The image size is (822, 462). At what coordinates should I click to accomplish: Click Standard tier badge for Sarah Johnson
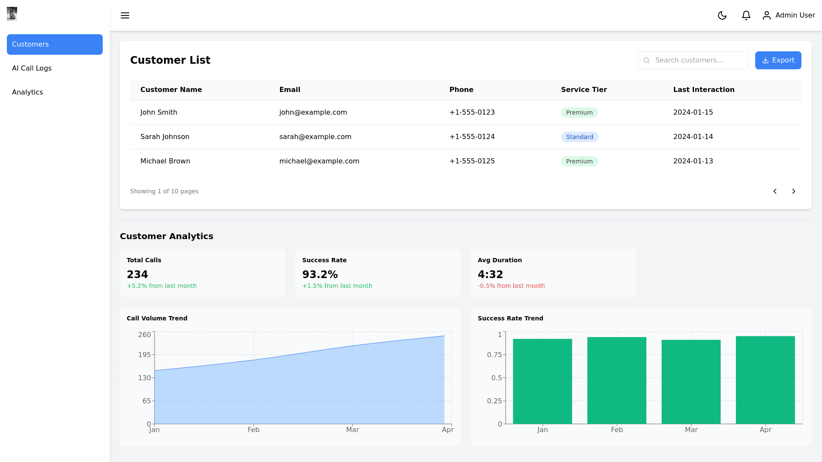pos(579,137)
